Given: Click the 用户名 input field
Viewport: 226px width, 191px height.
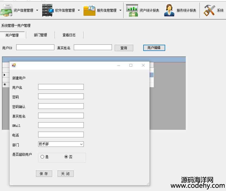Looking at the screenshot, I should [x=61, y=87].
